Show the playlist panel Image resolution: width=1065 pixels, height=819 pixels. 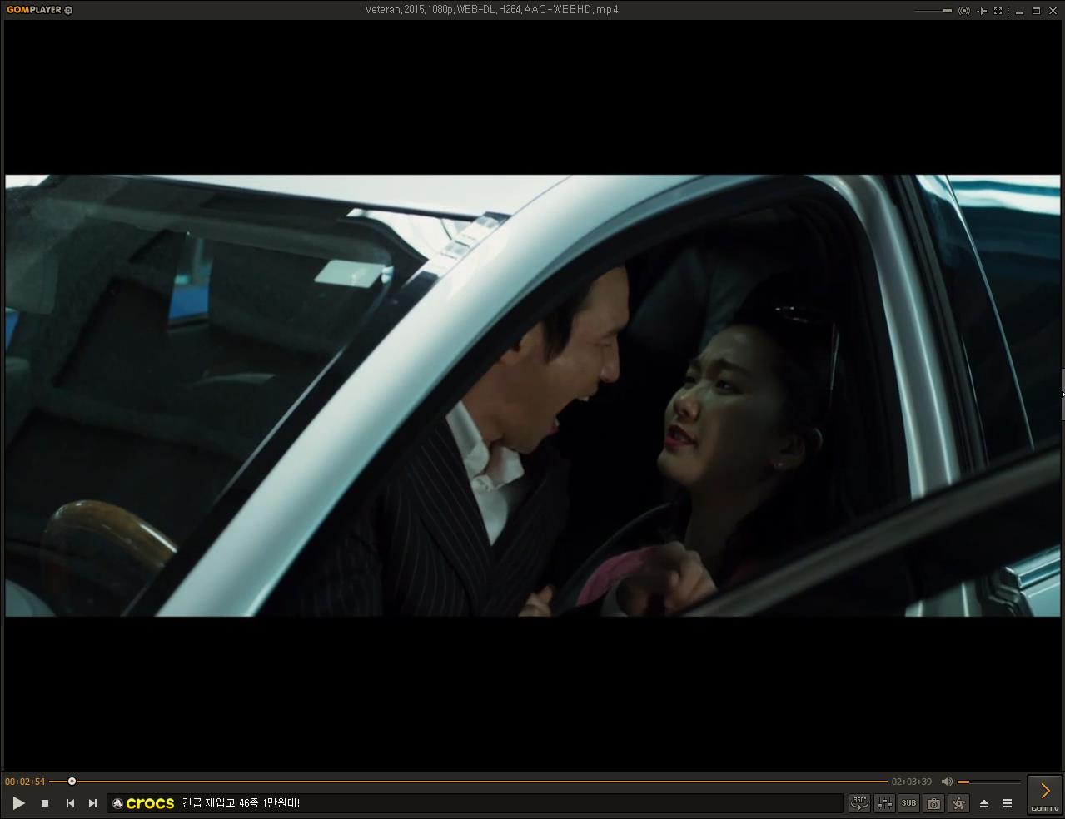click(x=1008, y=803)
